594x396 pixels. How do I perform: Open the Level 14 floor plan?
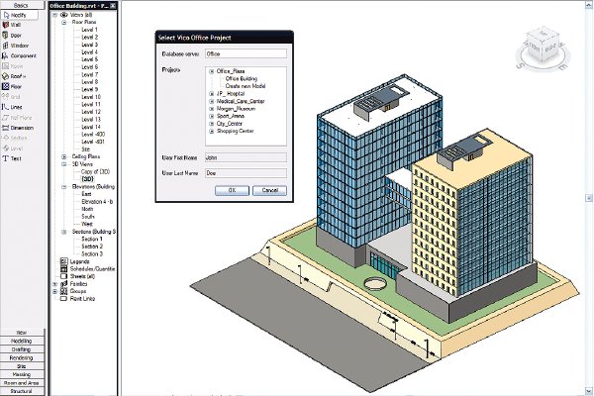[91, 127]
